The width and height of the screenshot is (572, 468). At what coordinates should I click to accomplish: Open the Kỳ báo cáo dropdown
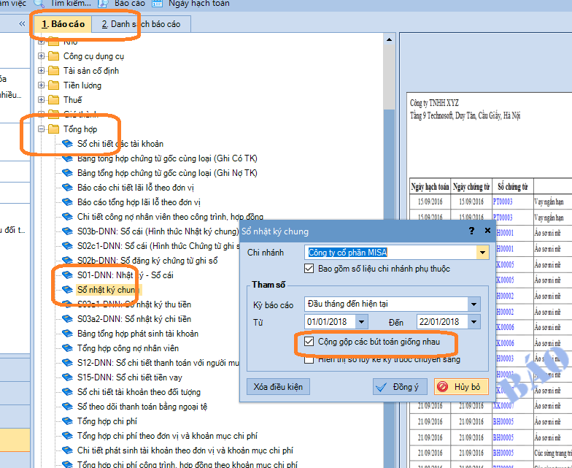click(x=474, y=304)
